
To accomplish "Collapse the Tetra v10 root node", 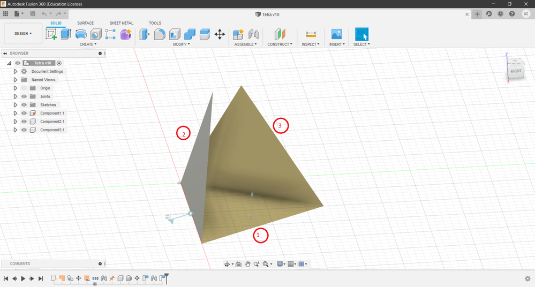I will click(9, 63).
